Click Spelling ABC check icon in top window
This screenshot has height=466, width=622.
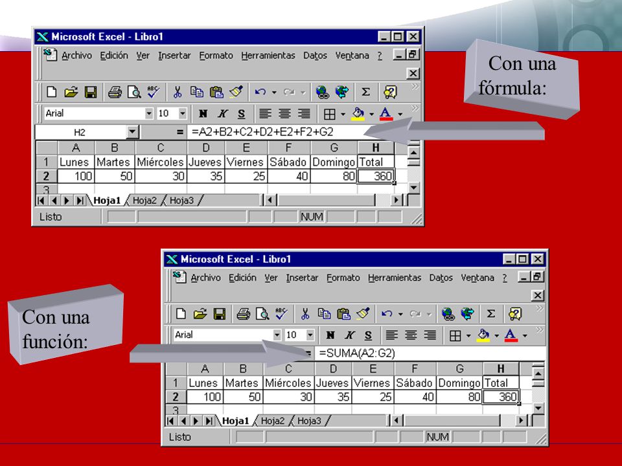click(153, 92)
